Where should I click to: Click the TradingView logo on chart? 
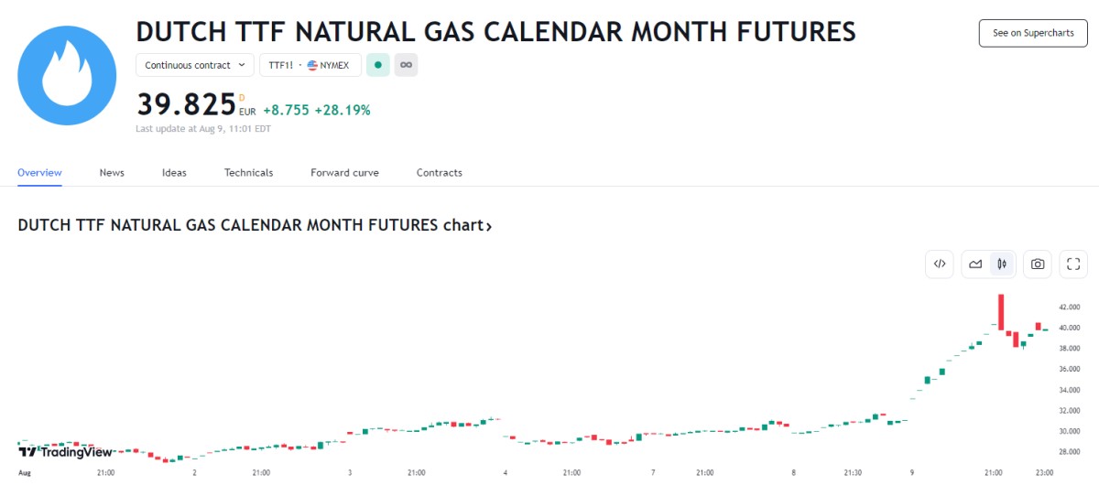tap(66, 451)
